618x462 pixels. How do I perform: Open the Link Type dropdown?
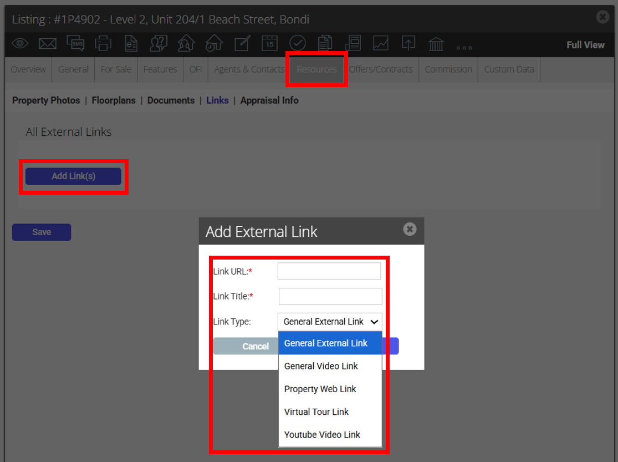(x=330, y=322)
